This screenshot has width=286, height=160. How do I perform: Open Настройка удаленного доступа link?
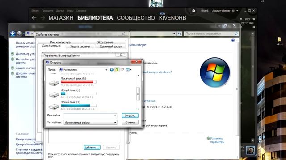[25, 61]
